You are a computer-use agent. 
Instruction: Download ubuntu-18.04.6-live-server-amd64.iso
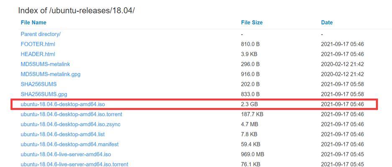click(66, 154)
